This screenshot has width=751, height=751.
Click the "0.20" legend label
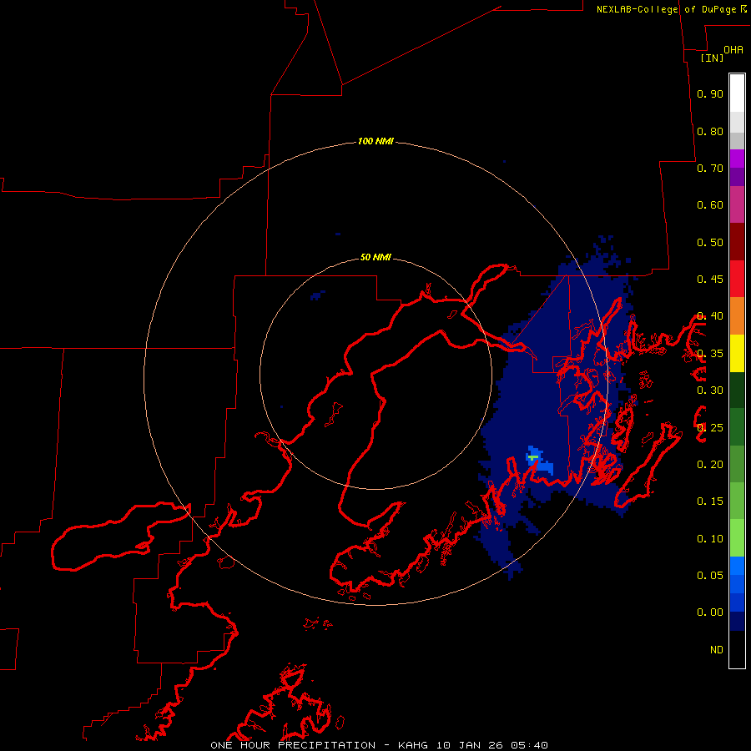coord(710,465)
